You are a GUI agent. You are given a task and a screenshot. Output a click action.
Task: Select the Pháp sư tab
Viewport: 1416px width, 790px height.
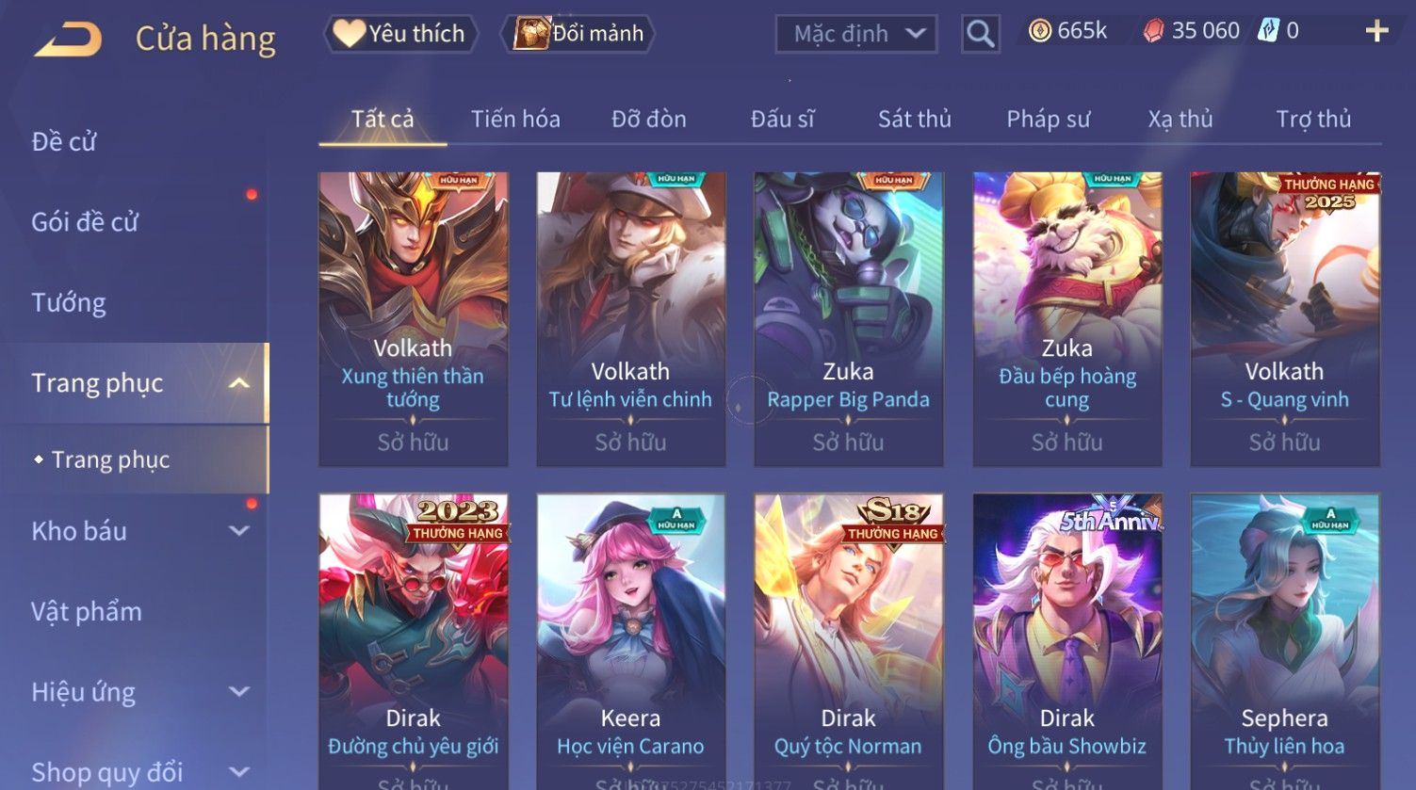1048,120
